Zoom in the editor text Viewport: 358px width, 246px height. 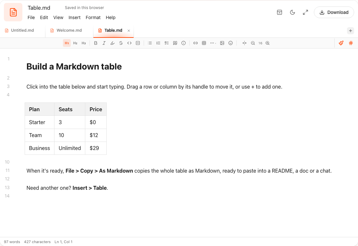click(268, 43)
